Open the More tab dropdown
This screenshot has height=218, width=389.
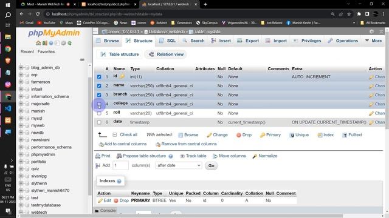[x=373, y=41]
